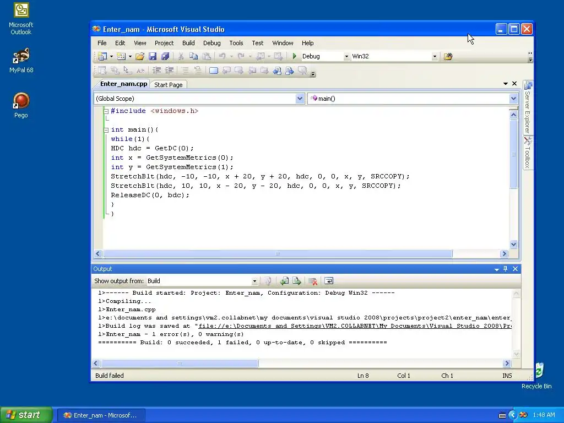The height and width of the screenshot is (423, 564).
Task: Open the MyPal 68 desktop icon
Action: click(x=21, y=61)
